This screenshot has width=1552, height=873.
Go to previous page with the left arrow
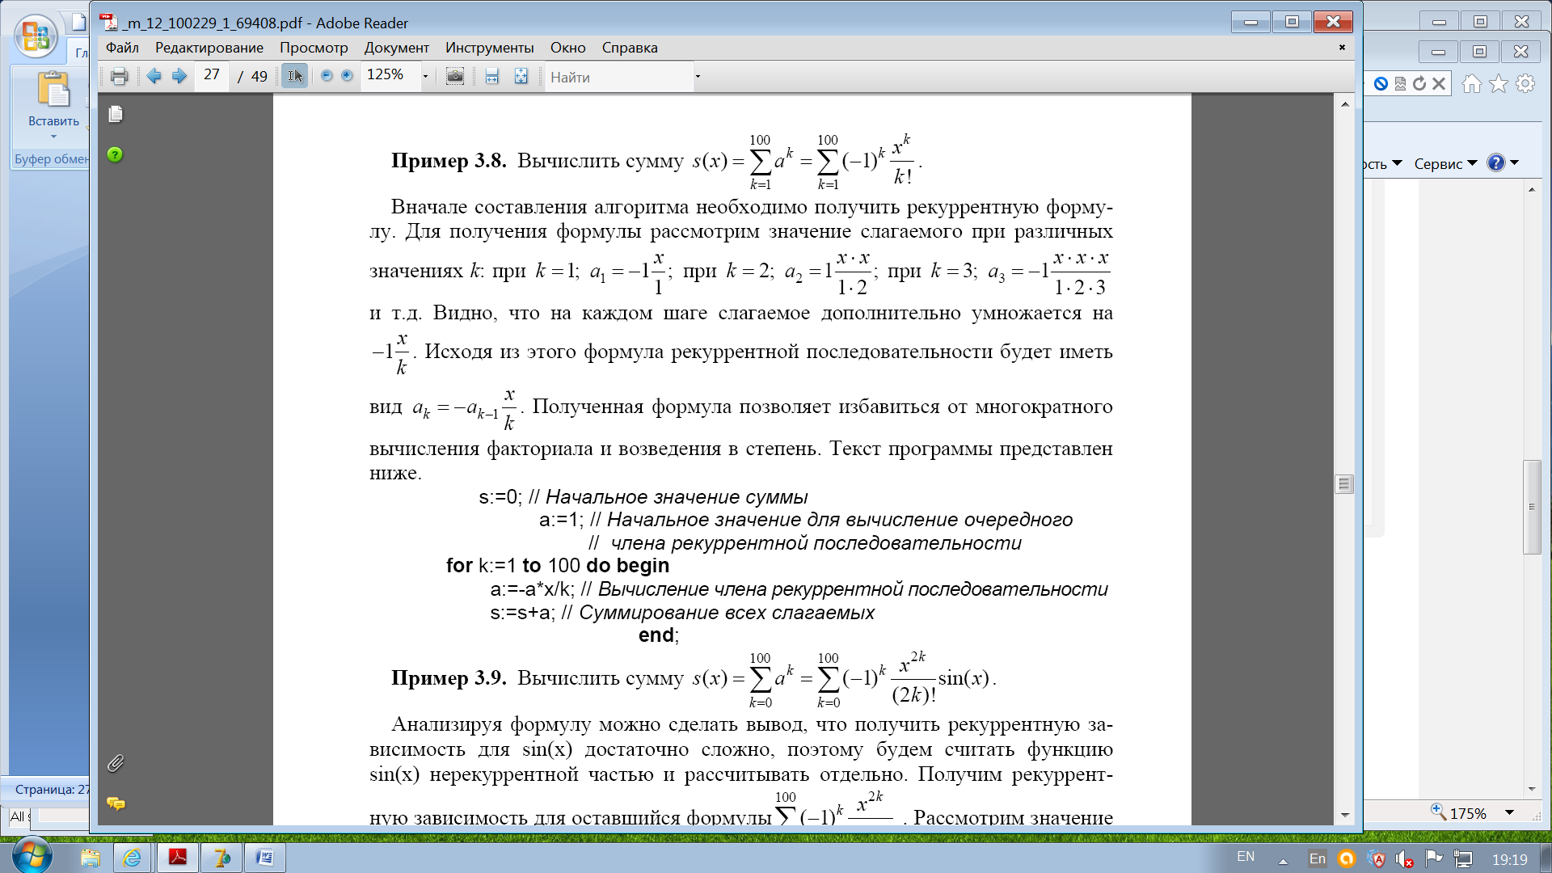pyautogui.click(x=154, y=76)
